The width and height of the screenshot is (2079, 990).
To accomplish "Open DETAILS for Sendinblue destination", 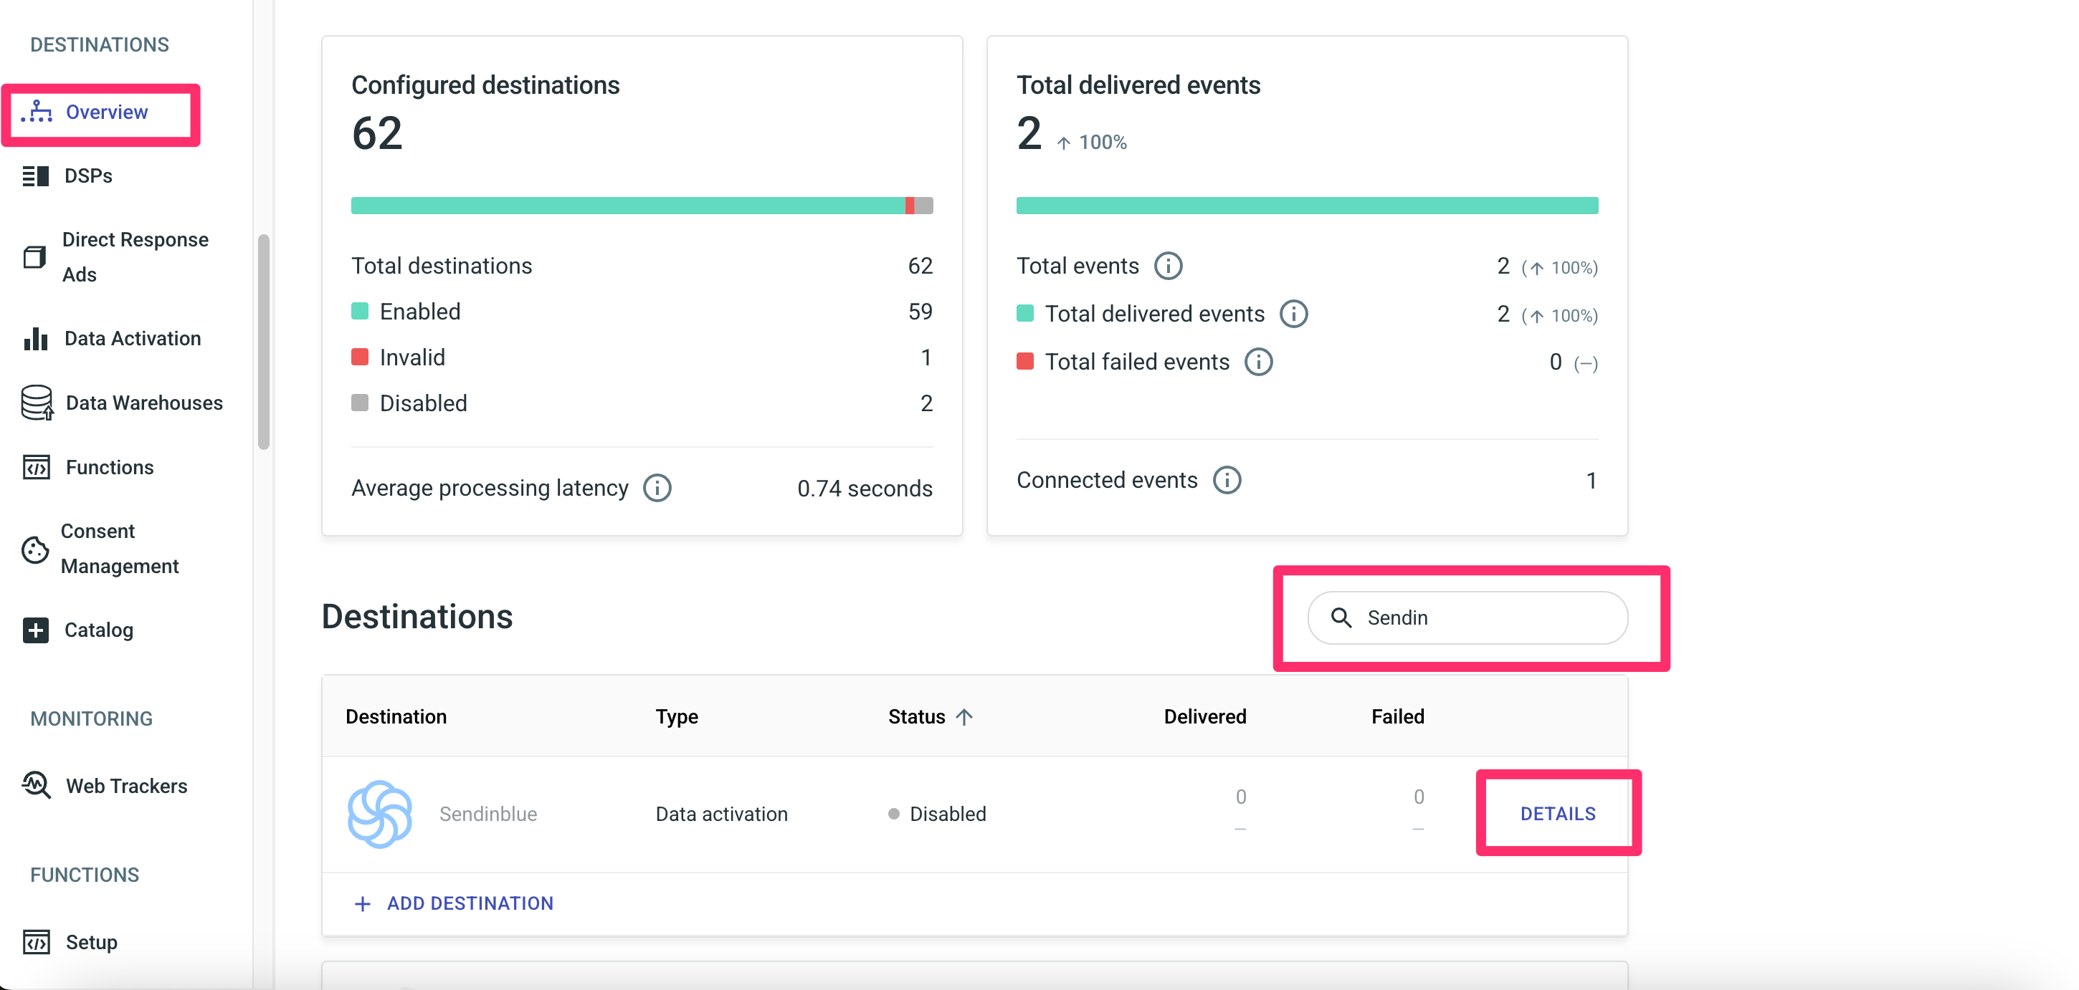I will [1557, 814].
